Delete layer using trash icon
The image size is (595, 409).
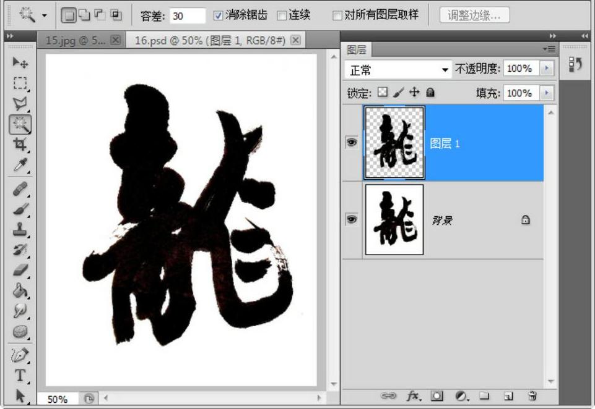[532, 396]
